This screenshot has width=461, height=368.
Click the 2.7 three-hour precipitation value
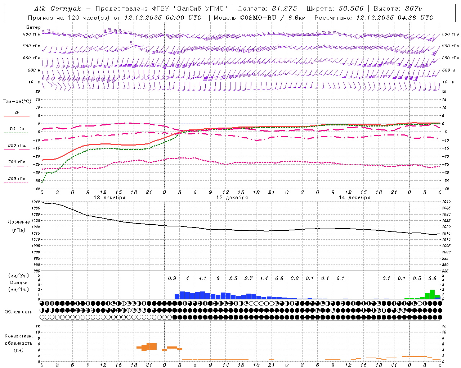(x=249, y=279)
